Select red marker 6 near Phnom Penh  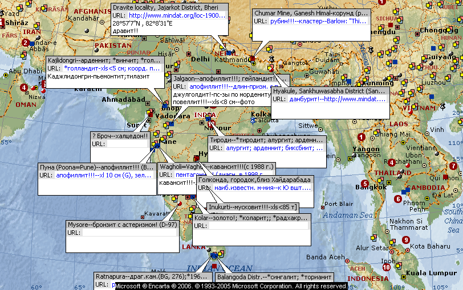pyautogui.click(x=397, y=198)
